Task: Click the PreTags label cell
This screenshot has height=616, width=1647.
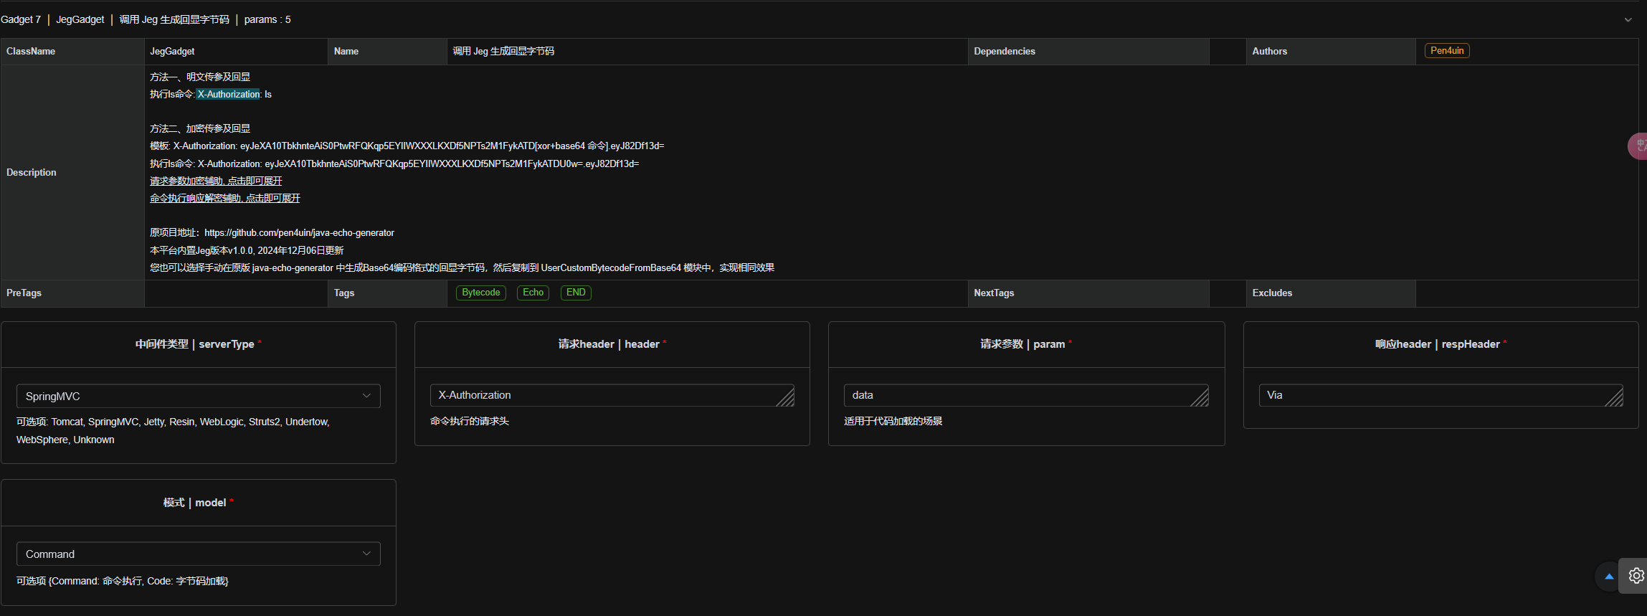Action: (x=72, y=293)
